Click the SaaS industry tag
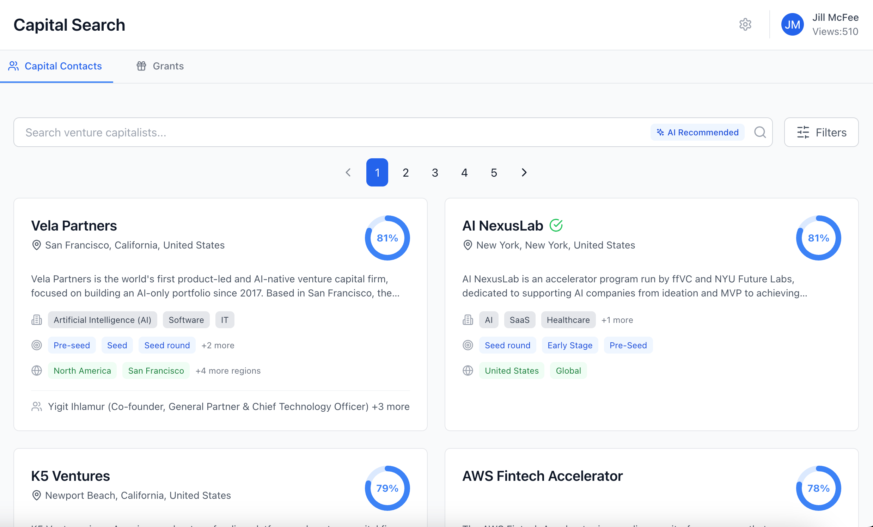The height and width of the screenshot is (527, 873). tap(519, 320)
